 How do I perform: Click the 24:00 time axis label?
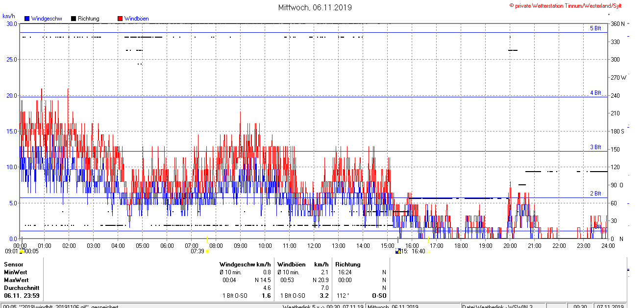[608, 245]
